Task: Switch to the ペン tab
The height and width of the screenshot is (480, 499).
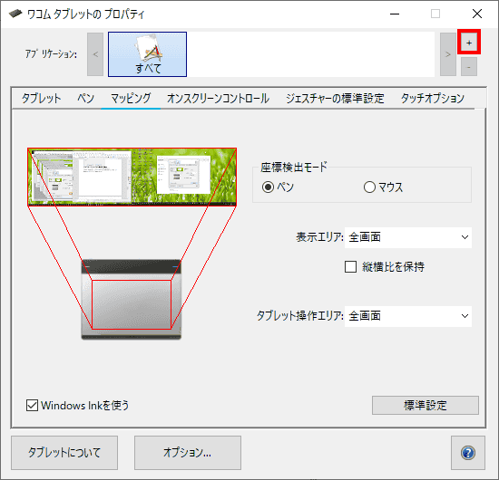Action: [x=85, y=99]
